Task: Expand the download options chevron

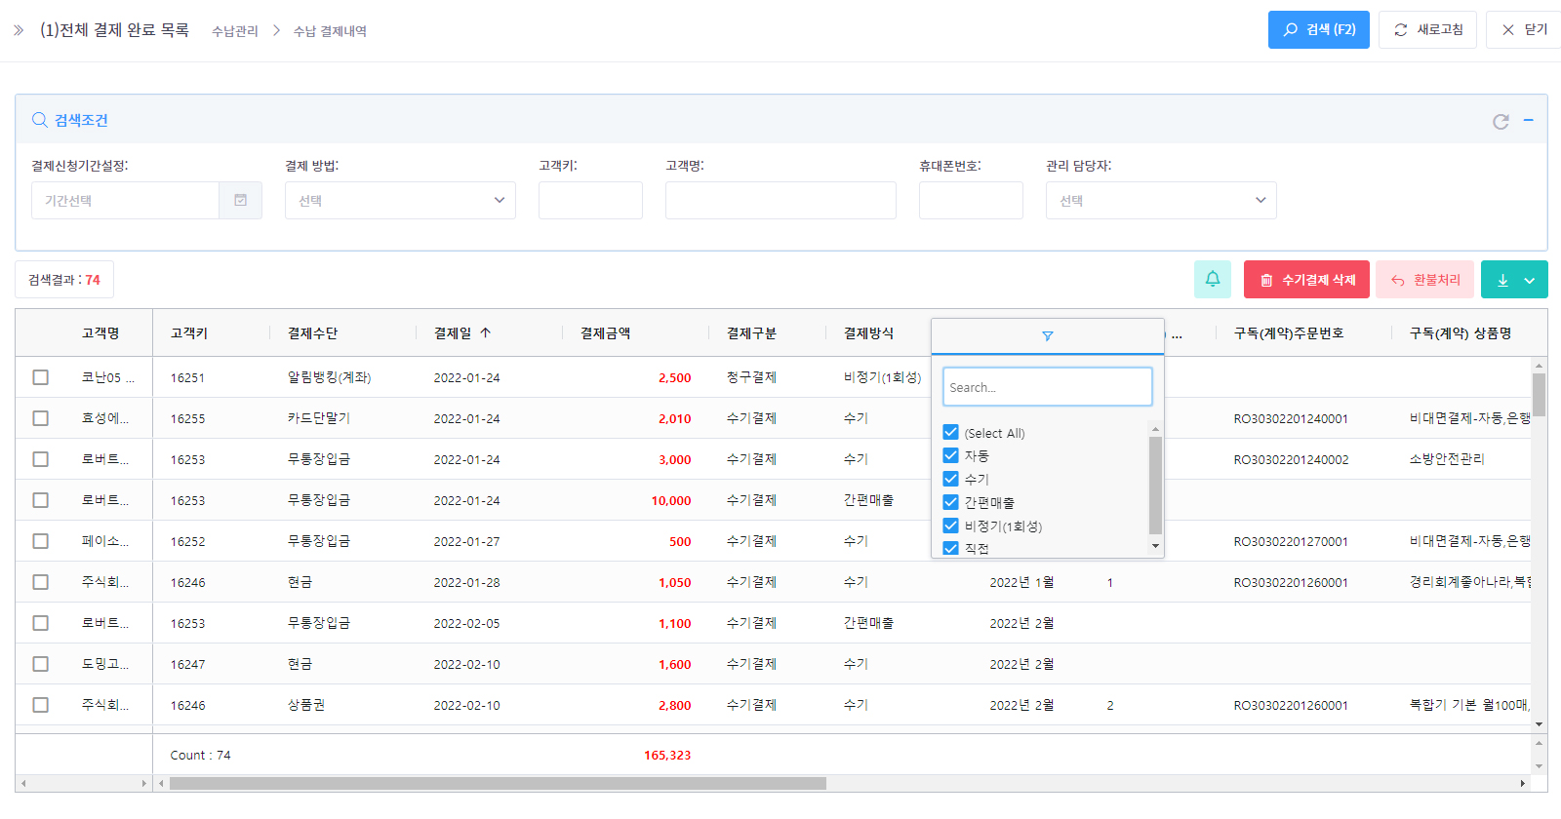Action: (x=1530, y=280)
